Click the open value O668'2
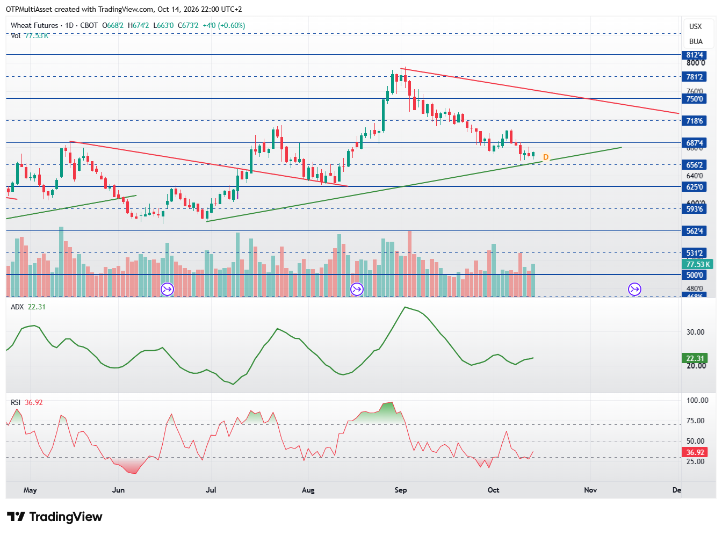The width and height of the screenshot is (722, 535). (113, 25)
